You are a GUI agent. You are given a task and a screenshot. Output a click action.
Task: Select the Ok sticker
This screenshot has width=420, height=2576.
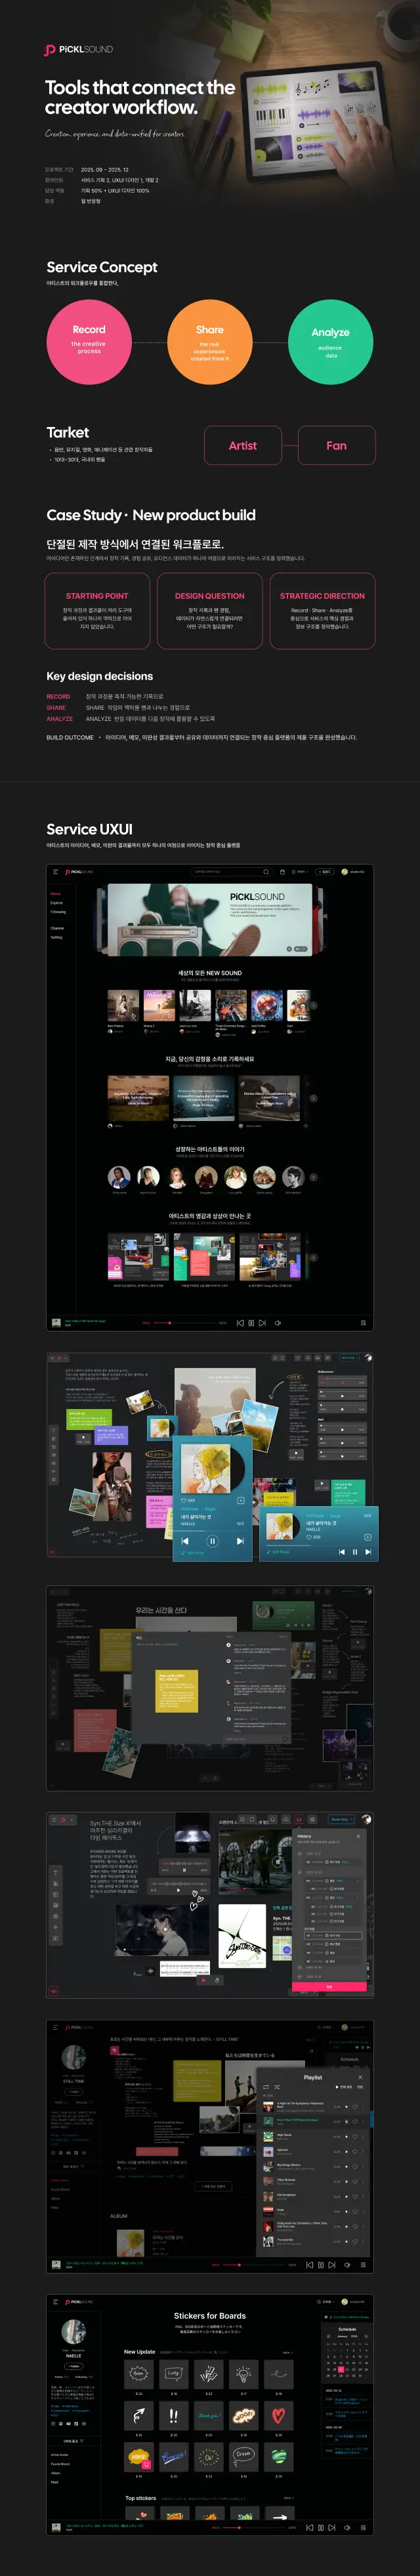click(209, 2456)
